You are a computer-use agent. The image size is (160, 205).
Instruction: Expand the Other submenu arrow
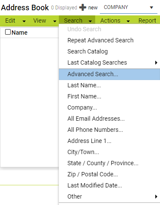click(x=156, y=196)
